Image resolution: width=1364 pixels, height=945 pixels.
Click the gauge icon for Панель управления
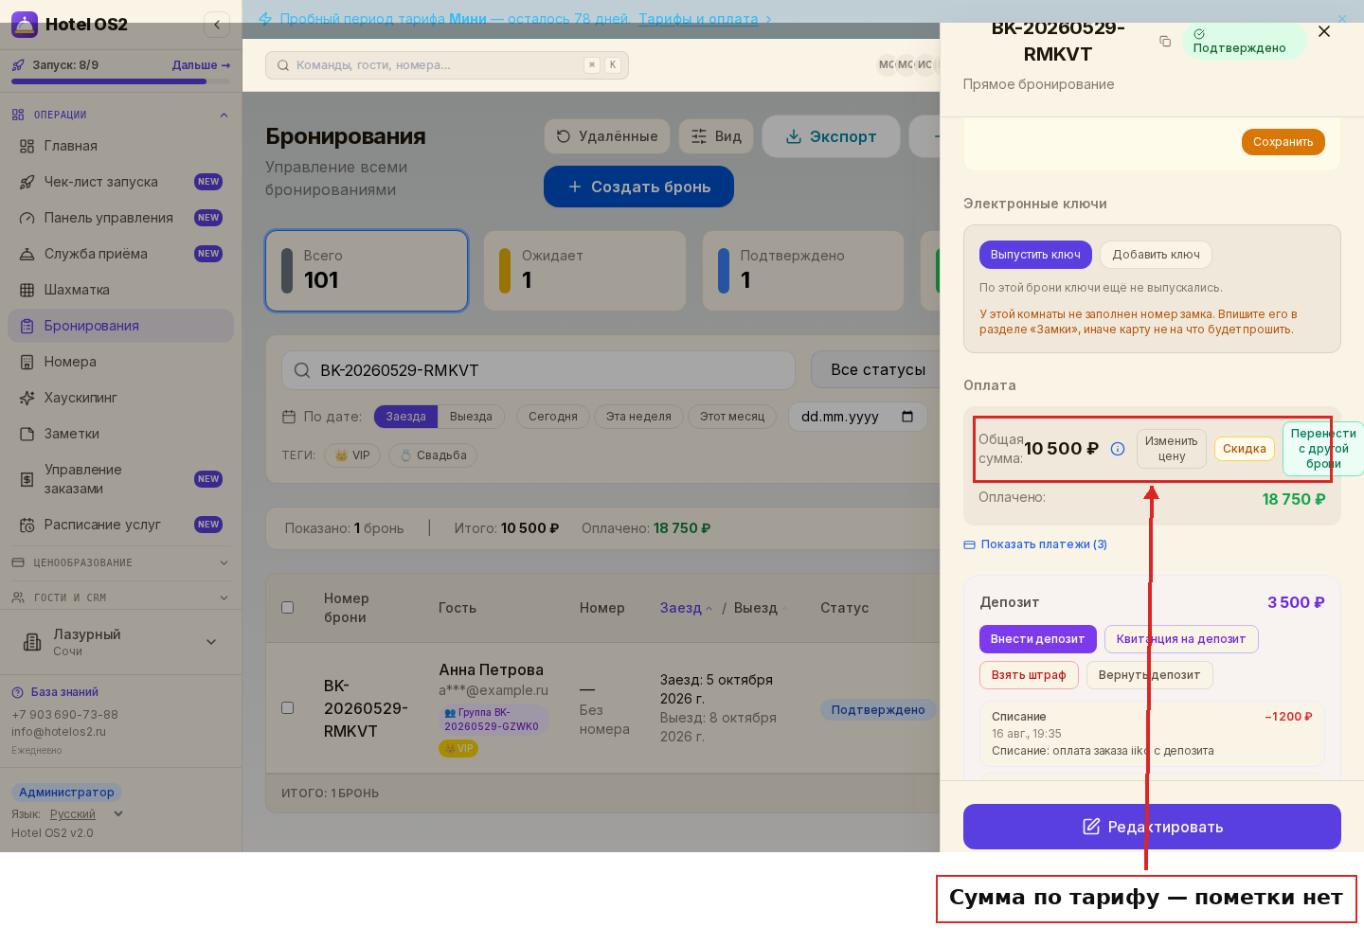point(27,218)
